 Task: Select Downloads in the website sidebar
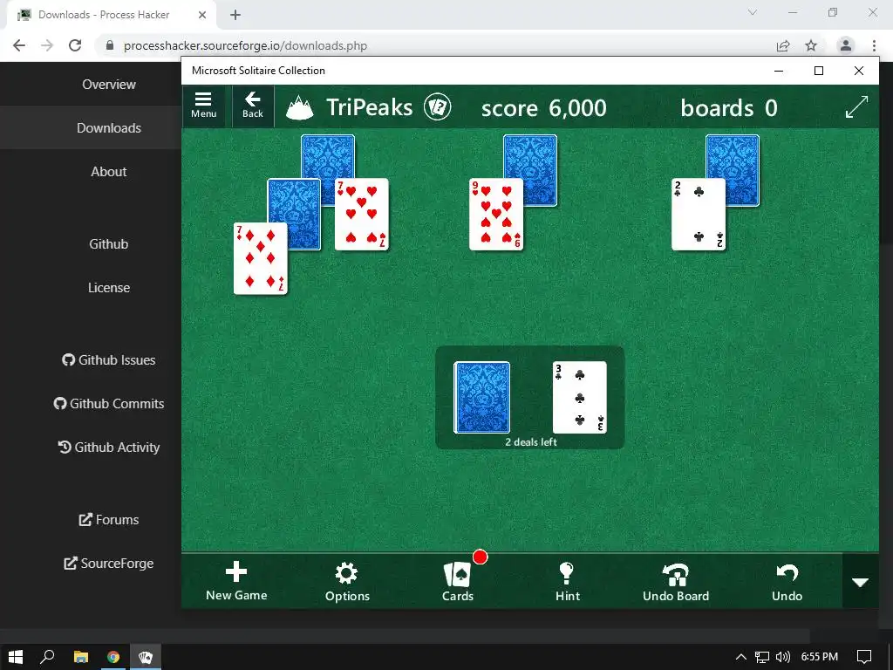[109, 127]
